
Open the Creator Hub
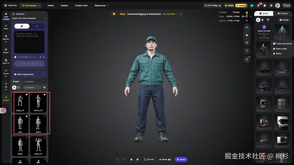click(81, 5)
